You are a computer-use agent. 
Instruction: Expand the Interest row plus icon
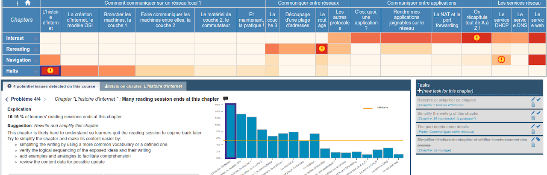(x=36, y=38)
